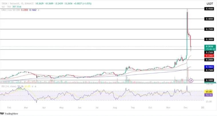Image resolution: width=217 pixels, height=116 pixels.
Task: Click the +0.0027 (+1.03%) change value
Action: pos(82,4)
